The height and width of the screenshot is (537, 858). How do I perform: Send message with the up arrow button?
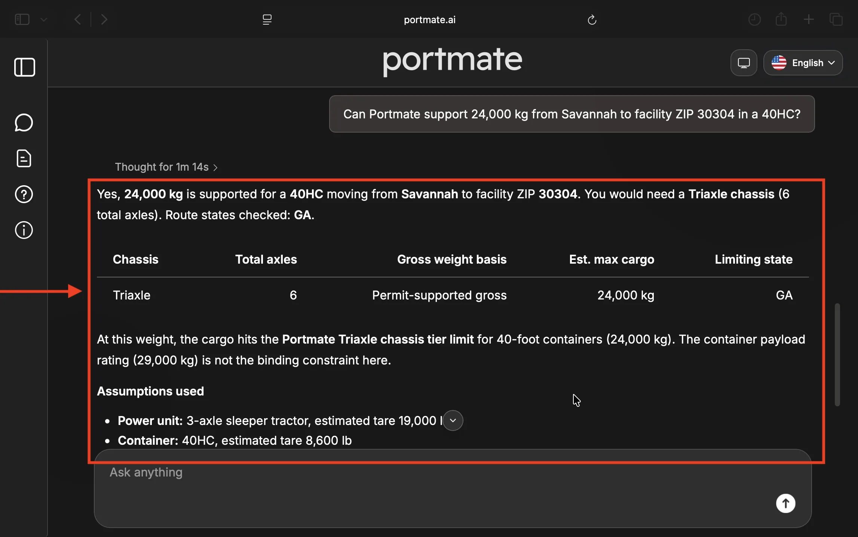785,503
